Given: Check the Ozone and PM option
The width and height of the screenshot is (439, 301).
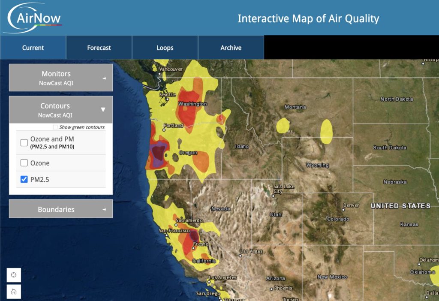Looking at the screenshot, I should [x=24, y=142].
